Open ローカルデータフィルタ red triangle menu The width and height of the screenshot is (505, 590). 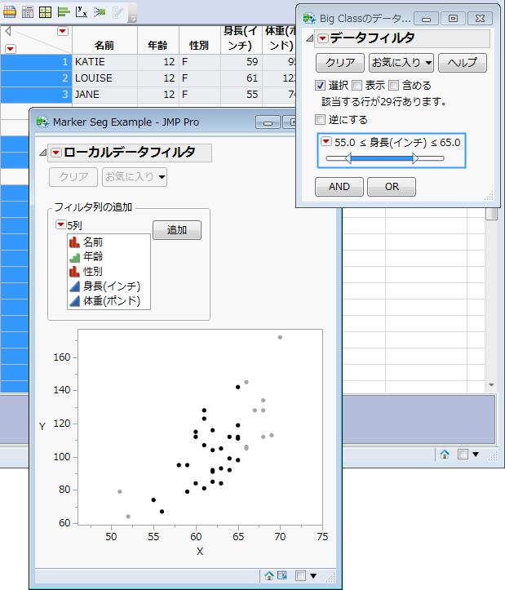click(56, 153)
